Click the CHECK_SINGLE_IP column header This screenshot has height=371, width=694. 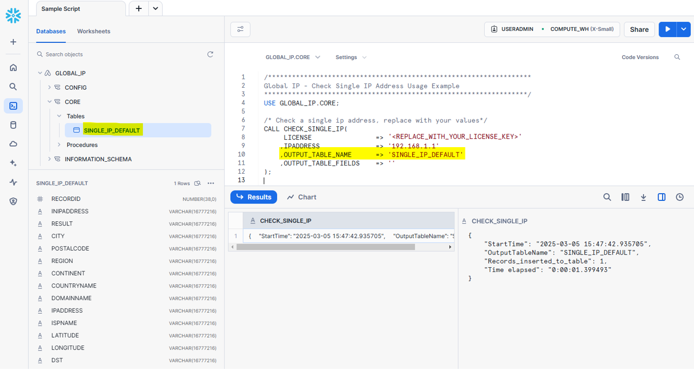click(350, 221)
